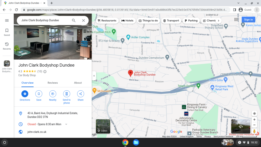Open the Terms link at map bottom
Image resolution: width=261 pixels, height=147 pixels.
pyautogui.click(x=199, y=137)
